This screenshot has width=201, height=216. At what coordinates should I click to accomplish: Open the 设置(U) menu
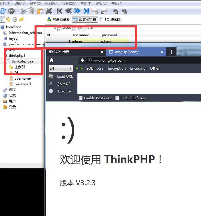click(101, 4)
